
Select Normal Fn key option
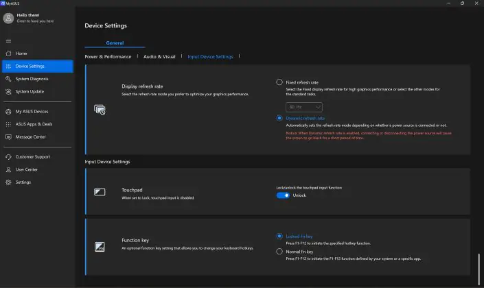(x=279, y=252)
